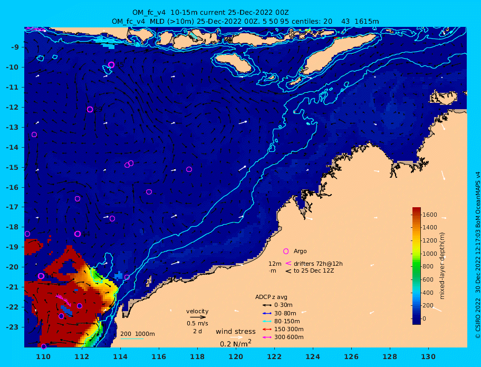This screenshot has height=367, width=481.
Task: Click the Argo float near 17.5S 113.5E
Action: click(112, 219)
